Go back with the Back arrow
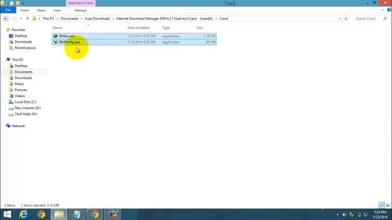Viewport: 392px width, 220px height. [x=6, y=19]
